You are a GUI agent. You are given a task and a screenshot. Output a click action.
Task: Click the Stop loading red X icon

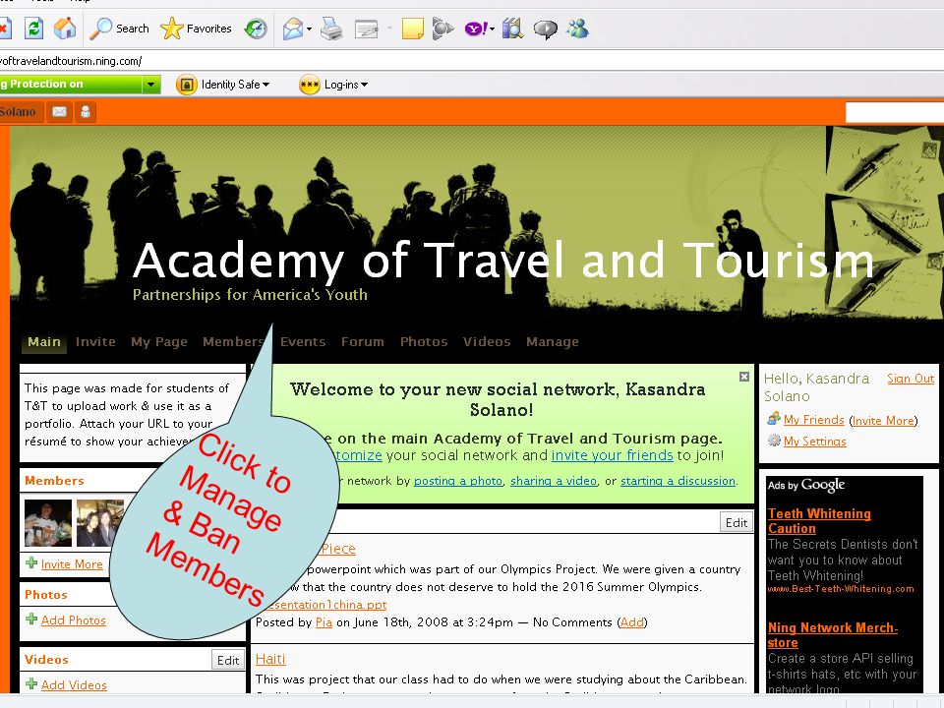tap(4, 29)
